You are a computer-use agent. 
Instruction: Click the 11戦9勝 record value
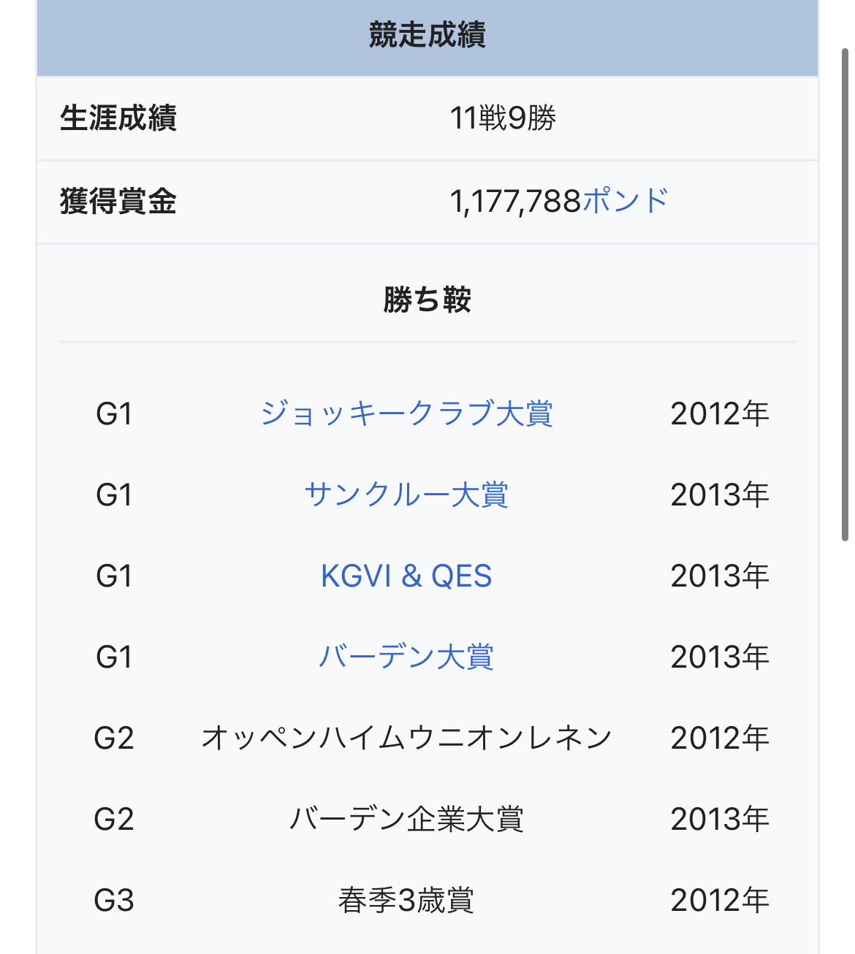point(503,118)
